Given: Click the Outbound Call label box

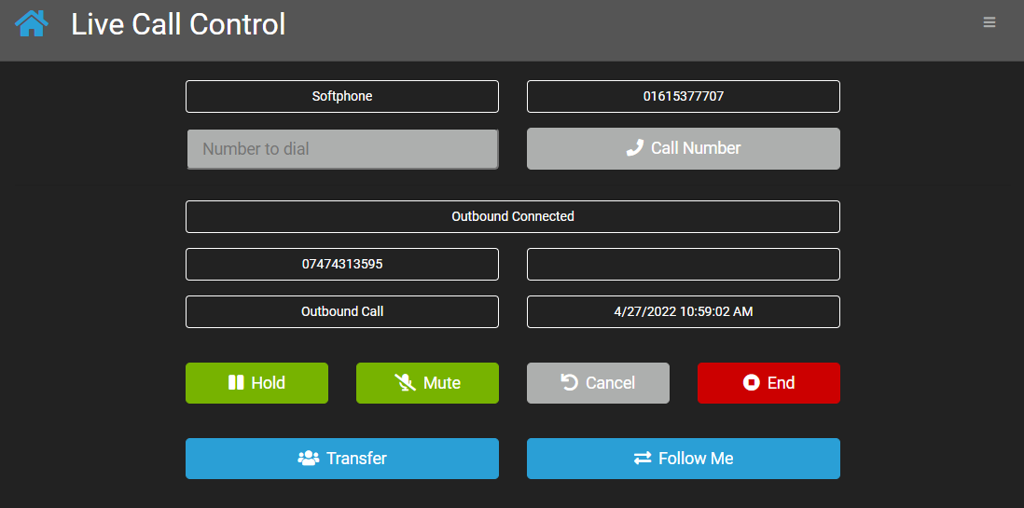Looking at the screenshot, I should click(x=342, y=311).
